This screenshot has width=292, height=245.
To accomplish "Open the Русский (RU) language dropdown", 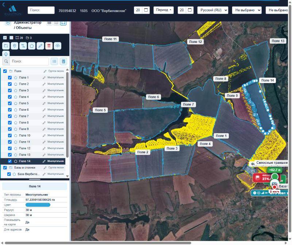I will coord(213,10).
